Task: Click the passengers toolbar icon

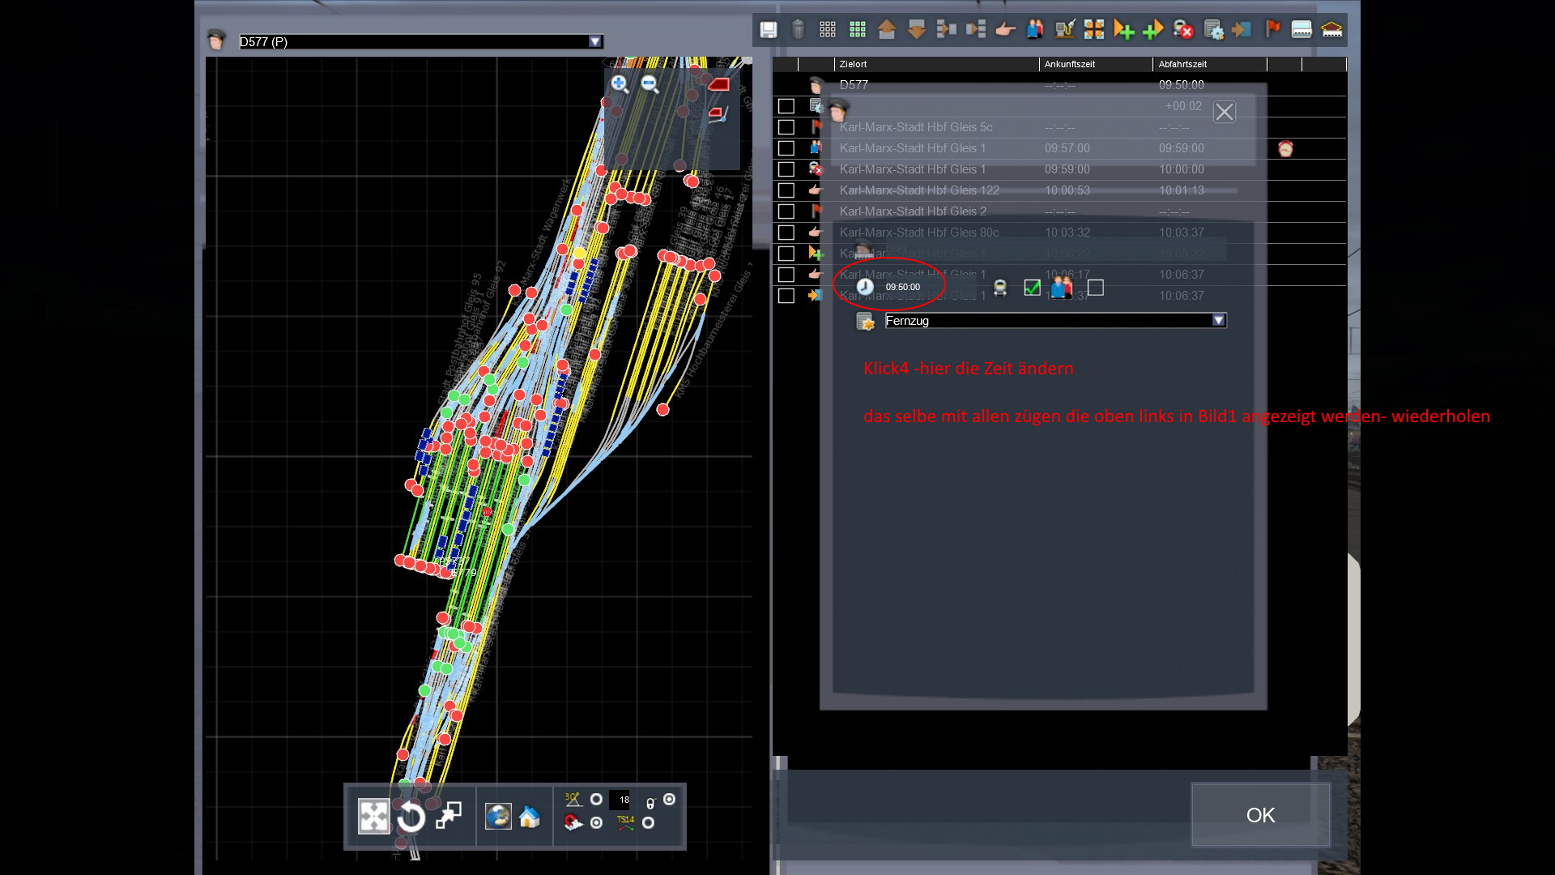Action: [1035, 30]
